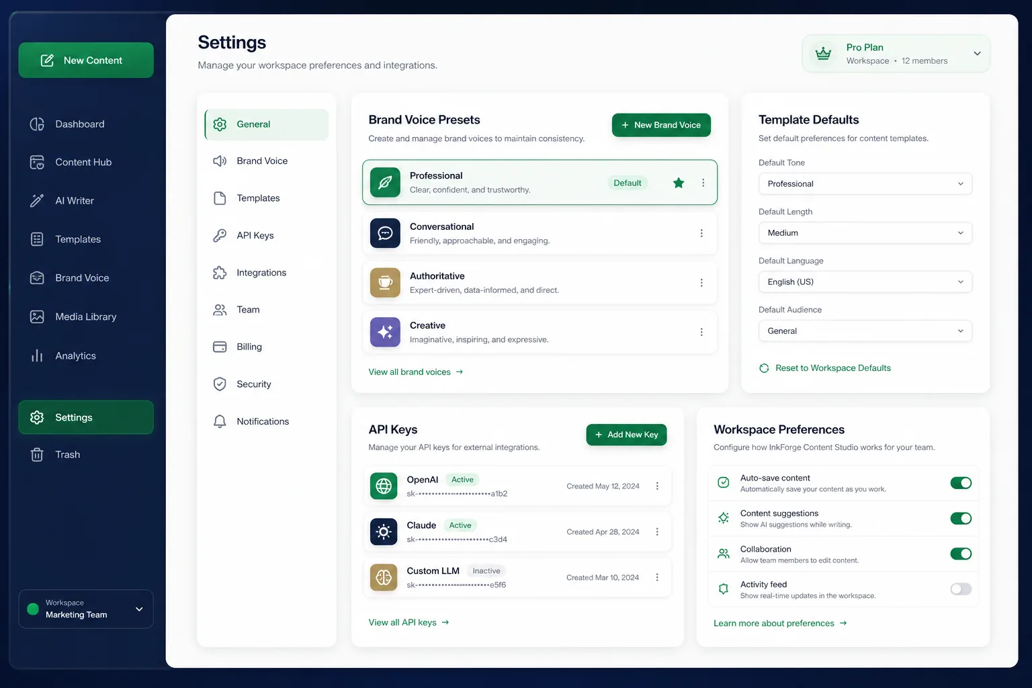Click the Default badge on Professional
Viewport: 1032px width, 688px height.
click(x=628, y=183)
